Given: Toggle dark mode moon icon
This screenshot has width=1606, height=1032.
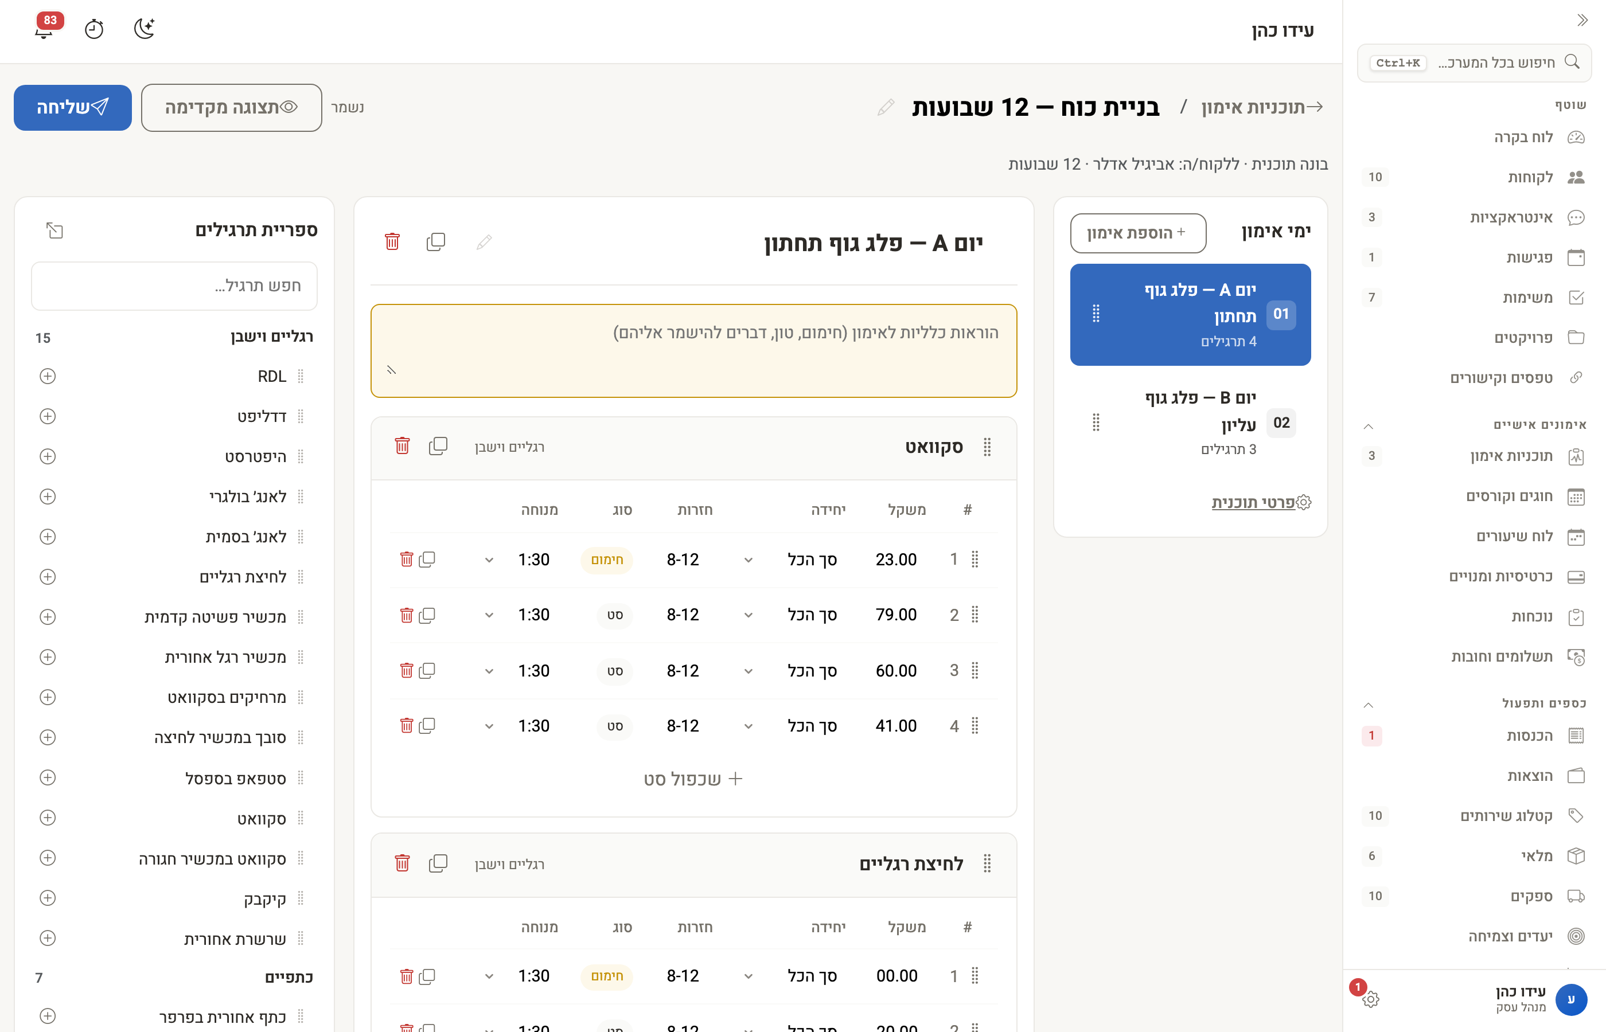Looking at the screenshot, I should pos(144,29).
